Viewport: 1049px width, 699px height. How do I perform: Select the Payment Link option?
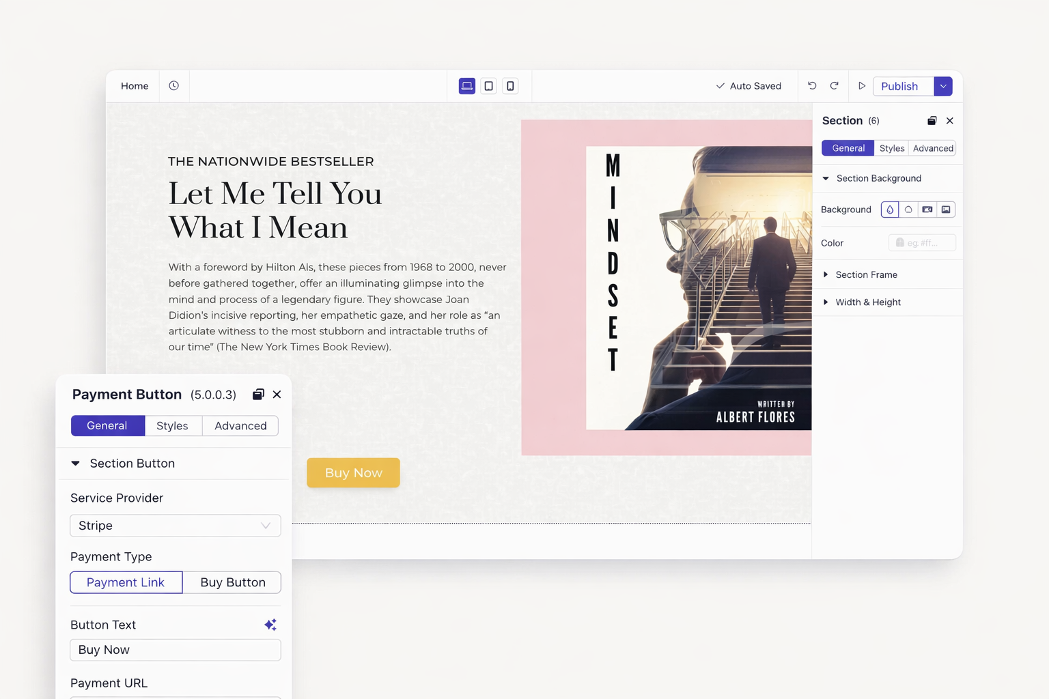(126, 582)
